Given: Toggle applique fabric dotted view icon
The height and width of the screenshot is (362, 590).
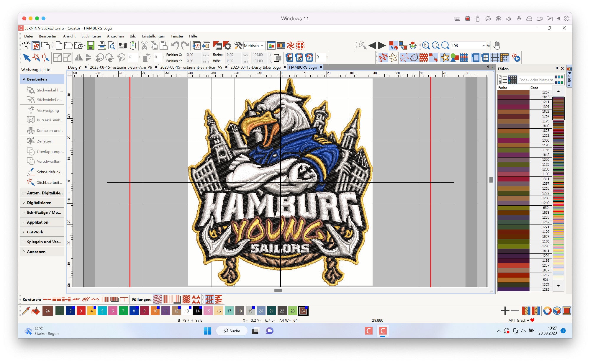Looking at the screenshot, I should point(424,58).
